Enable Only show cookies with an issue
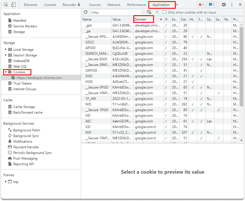The width and height of the screenshot is (245, 201). click(164, 12)
